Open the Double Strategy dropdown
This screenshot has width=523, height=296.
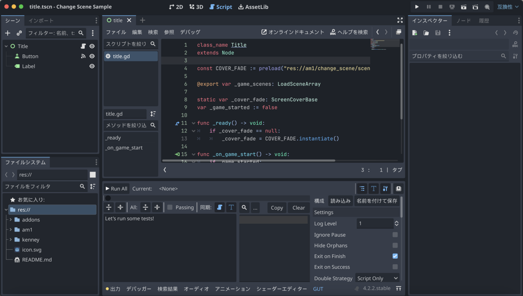pos(377,278)
